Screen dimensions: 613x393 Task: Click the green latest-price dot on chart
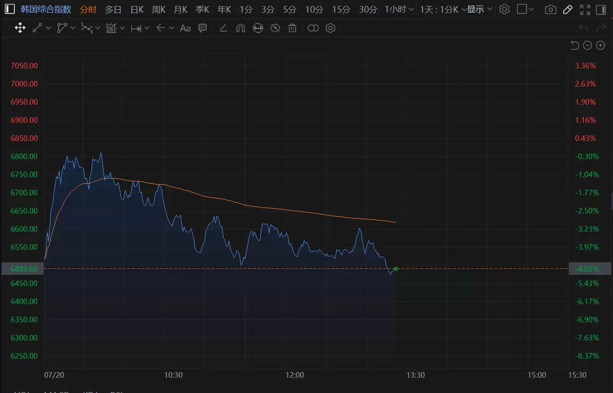pyautogui.click(x=395, y=269)
